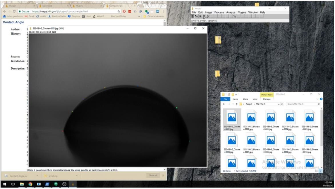Click the Gmail bookmark link
The image size is (335, 189).
click(x=30, y=16)
